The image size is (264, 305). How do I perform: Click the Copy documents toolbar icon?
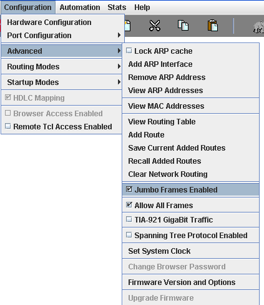click(183, 26)
